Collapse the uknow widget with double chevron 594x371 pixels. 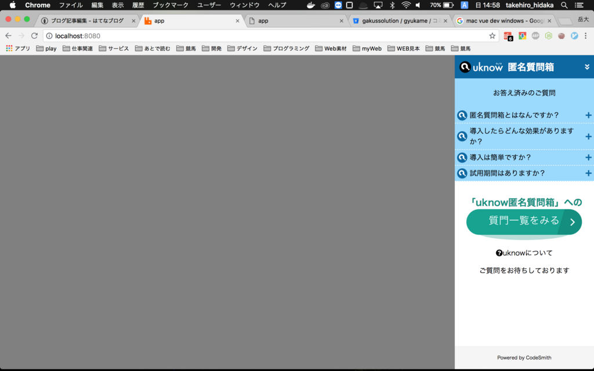pos(587,67)
